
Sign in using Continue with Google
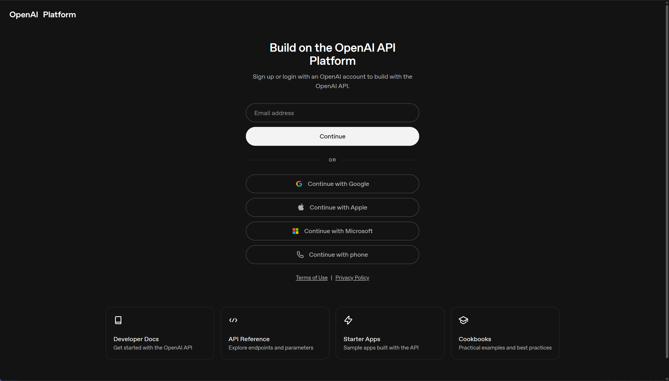(333, 184)
